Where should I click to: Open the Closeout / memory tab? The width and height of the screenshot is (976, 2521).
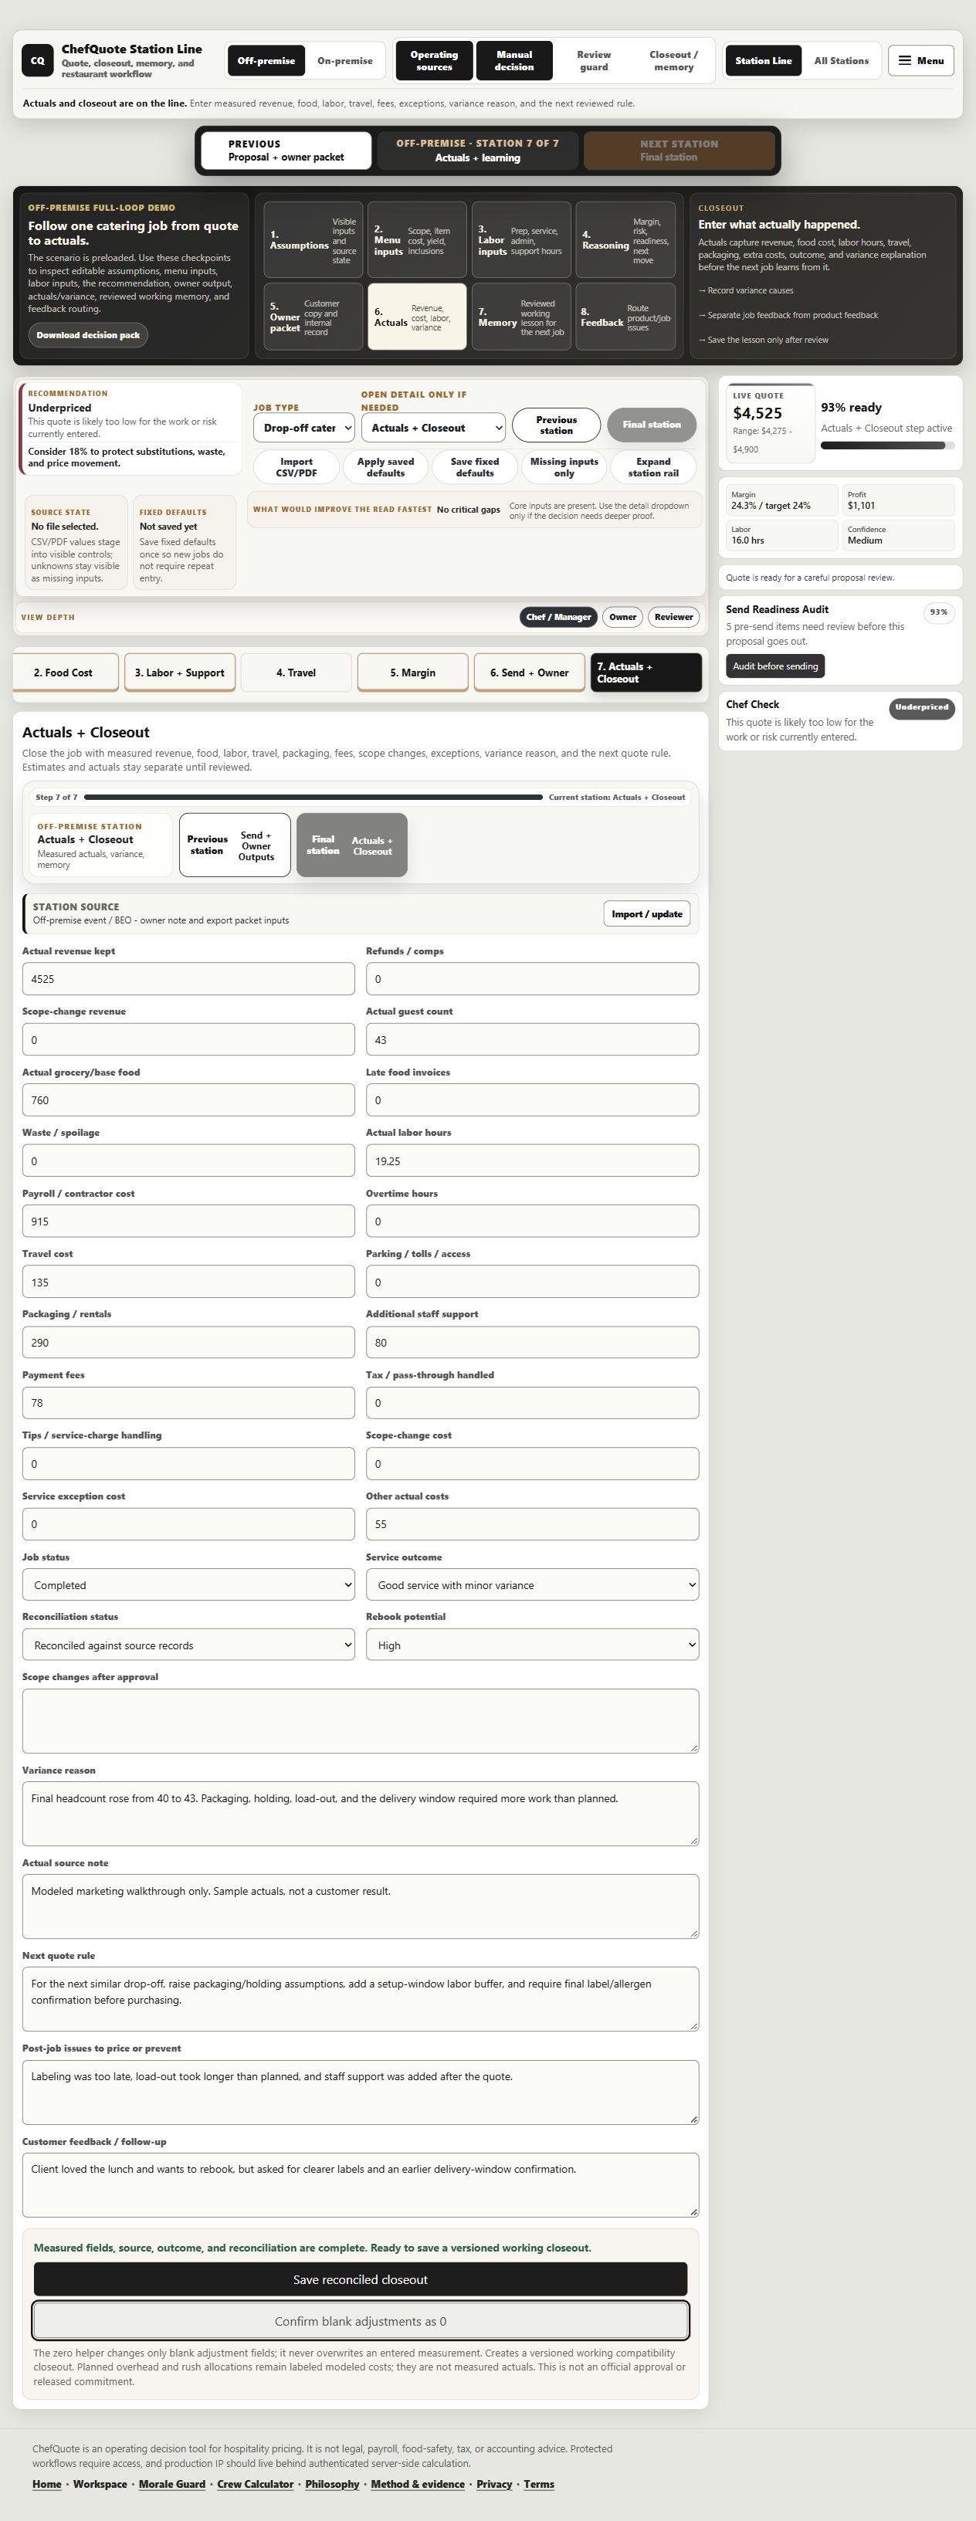[x=673, y=61]
